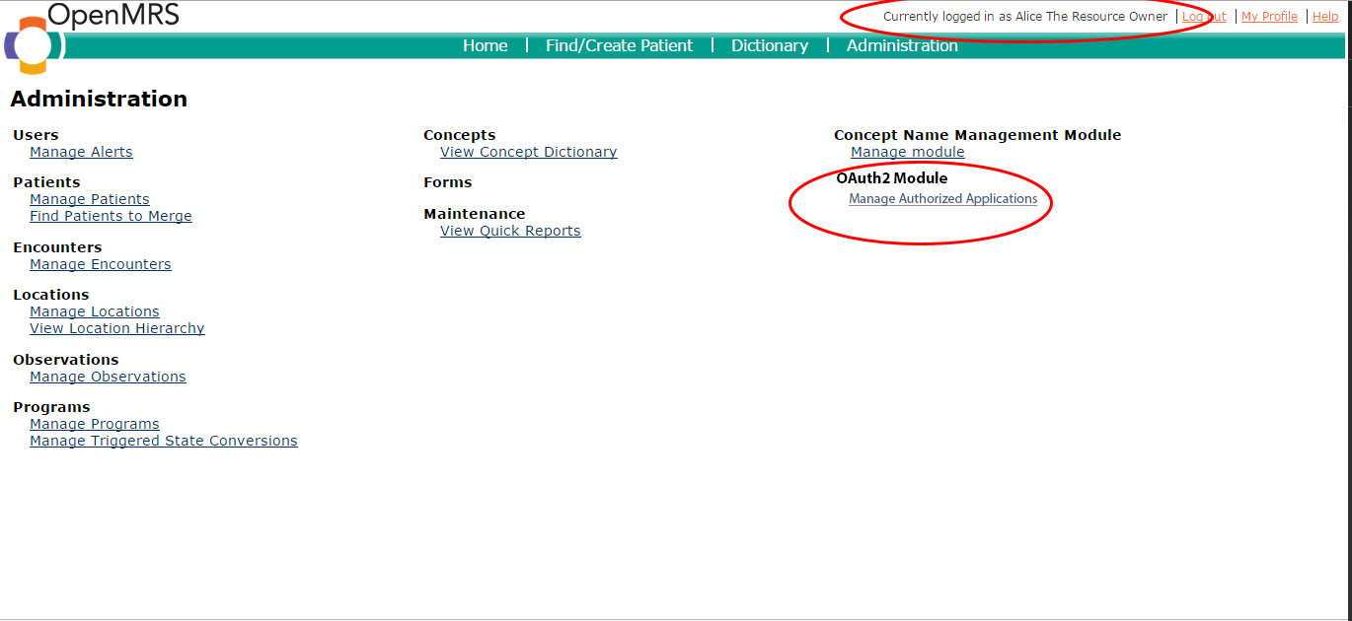Click the Observations section heading
The image size is (1352, 621).
[66, 360]
